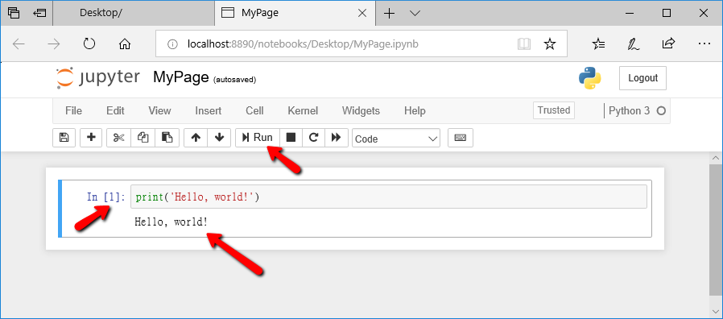Screen dimensions: 723x319
Task: Click the Trusted notebook indicator
Action: (x=554, y=110)
